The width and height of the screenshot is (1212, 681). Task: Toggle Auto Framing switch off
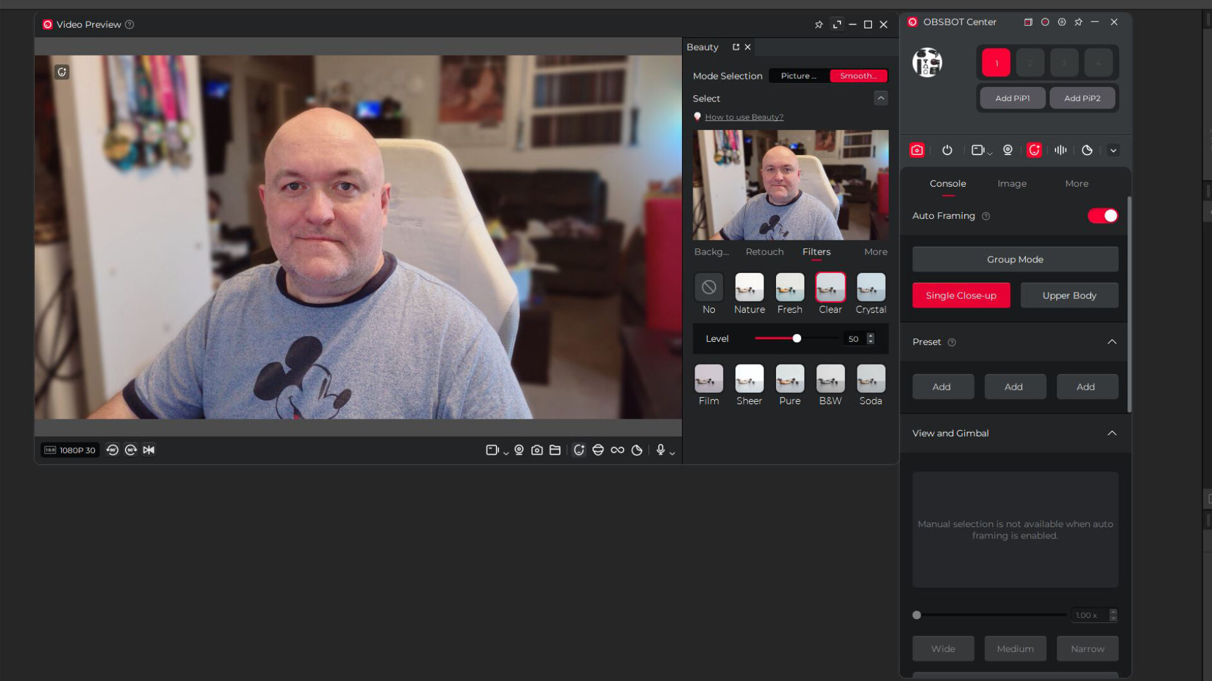point(1103,216)
